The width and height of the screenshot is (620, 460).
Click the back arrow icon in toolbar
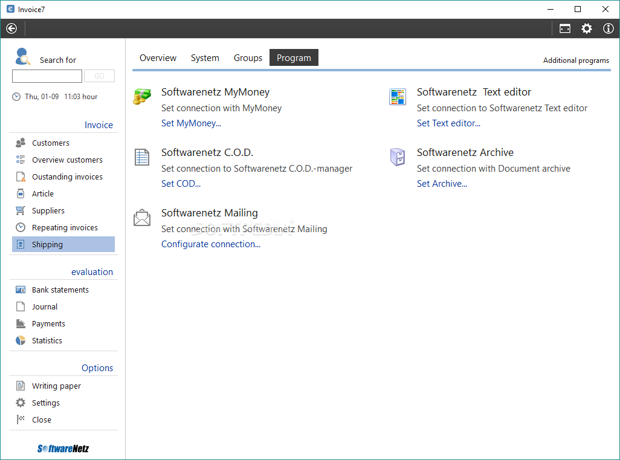point(11,28)
